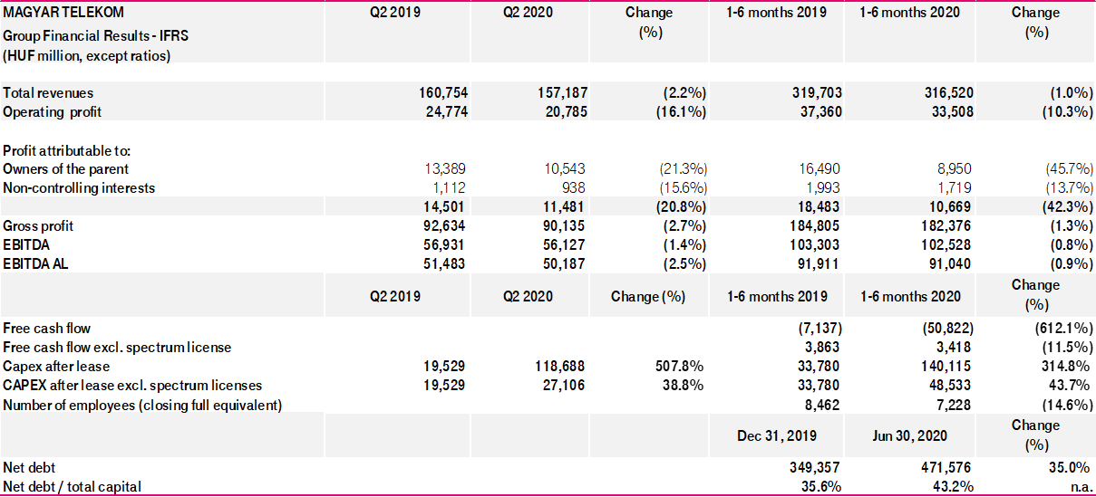1096x497 pixels.
Task: Click the top 1-6 months 2020 header
Action: tap(909, 13)
